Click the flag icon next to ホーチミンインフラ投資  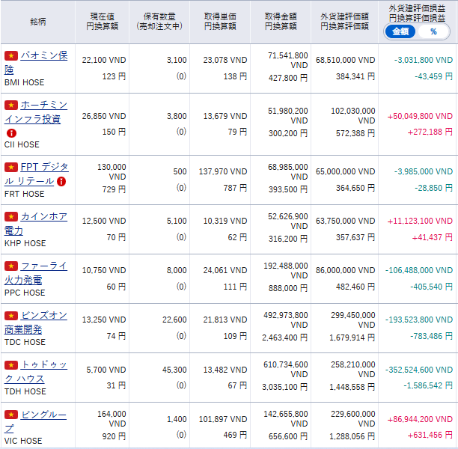[x=10, y=105]
